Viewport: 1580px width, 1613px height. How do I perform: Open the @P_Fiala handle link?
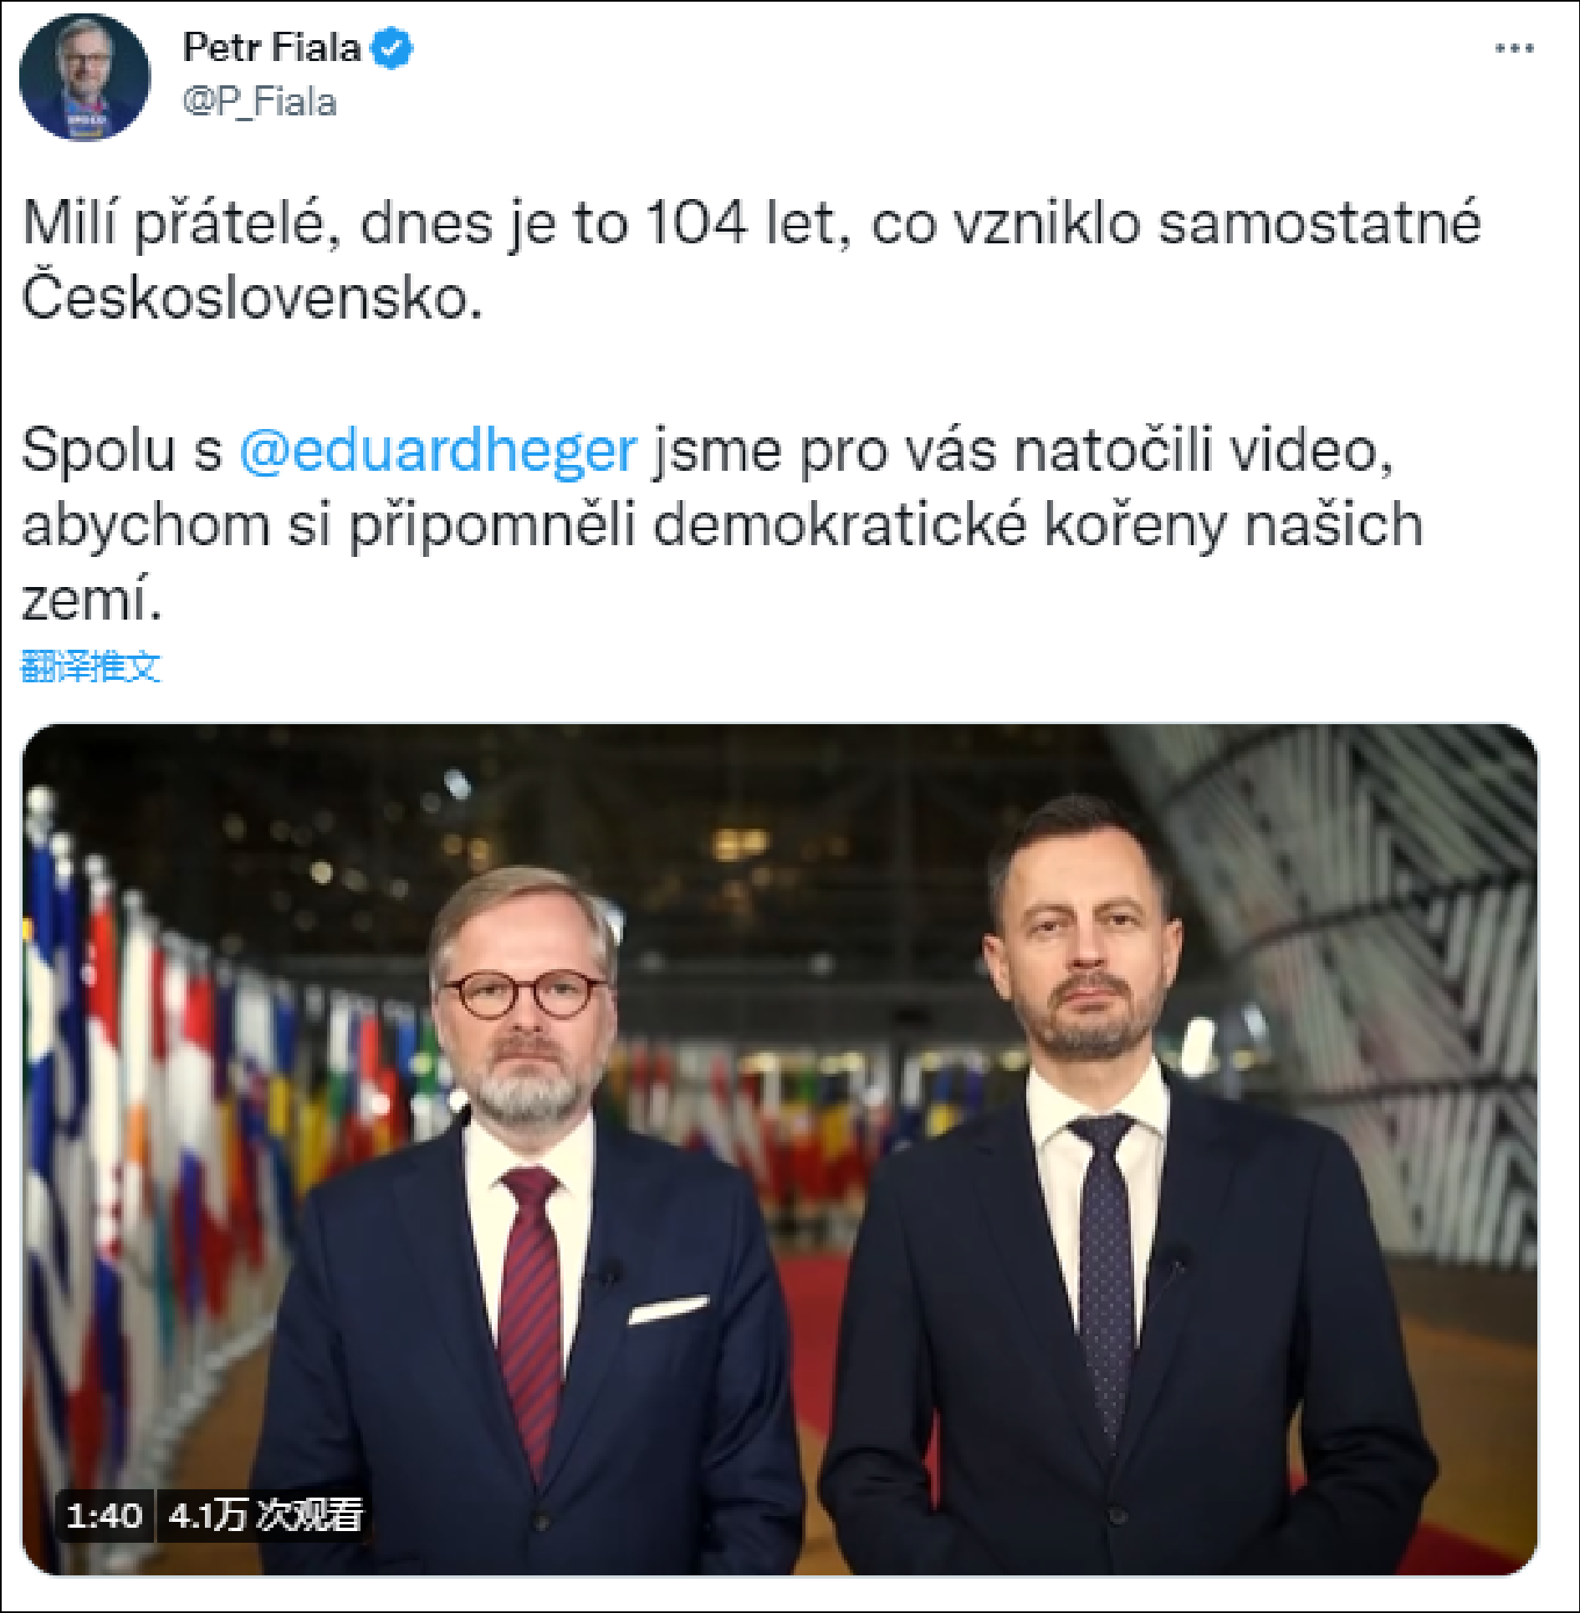(x=259, y=102)
